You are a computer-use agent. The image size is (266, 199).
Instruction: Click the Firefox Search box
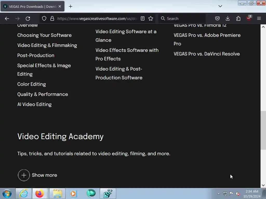182,18
